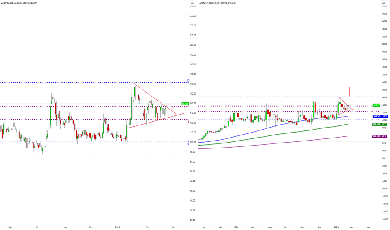Click the 2025 label on weekly time axis
The height and width of the screenshot is (230, 390).
336,227
